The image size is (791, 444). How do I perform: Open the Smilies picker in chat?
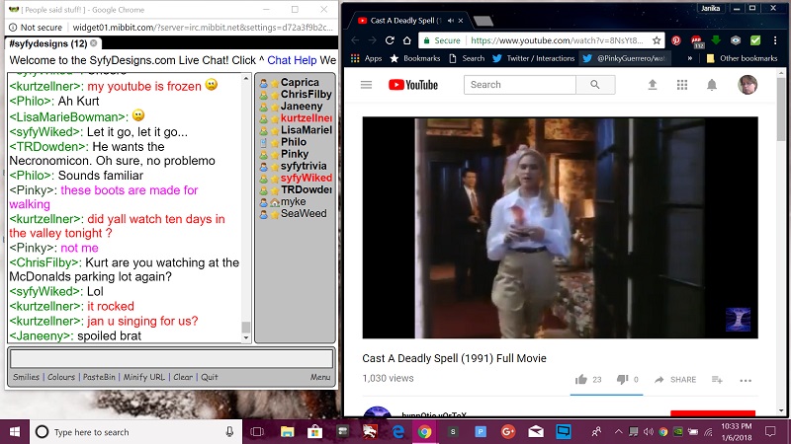26,377
